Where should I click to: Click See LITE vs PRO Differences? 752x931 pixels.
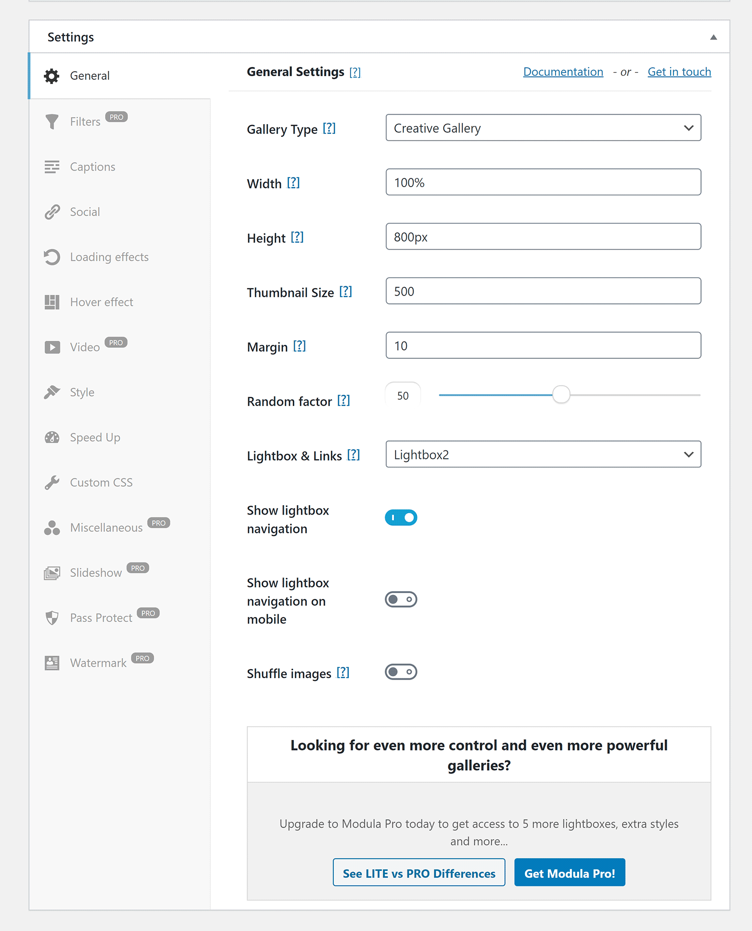(x=418, y=873)
